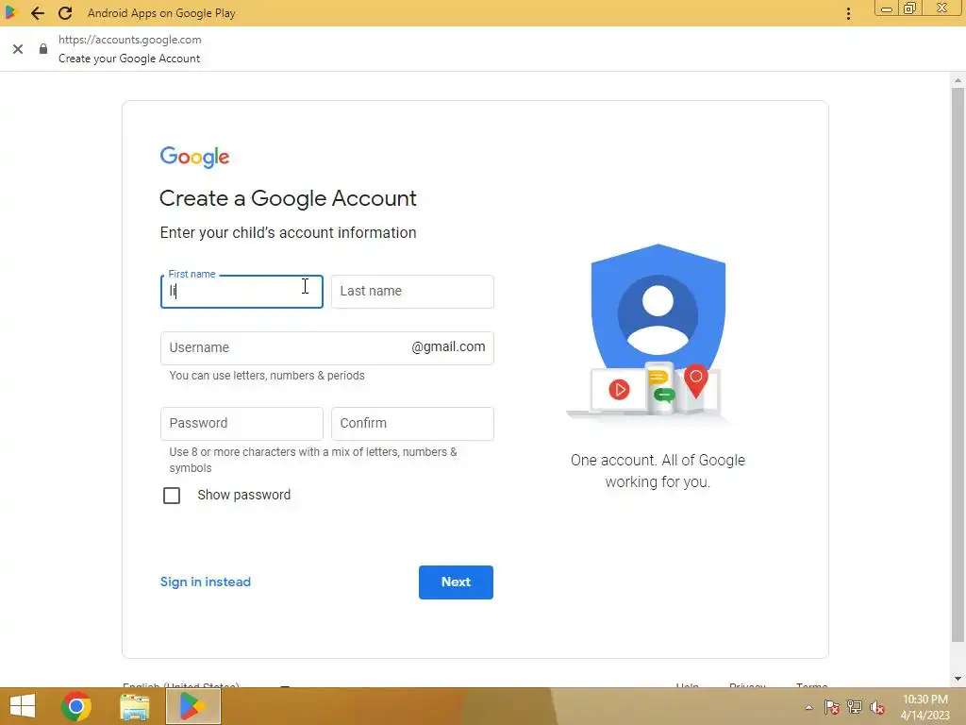Viewport: 966px width, 725px height.
Task: Enable the Show password checkbox
Action: coord(172,496)
